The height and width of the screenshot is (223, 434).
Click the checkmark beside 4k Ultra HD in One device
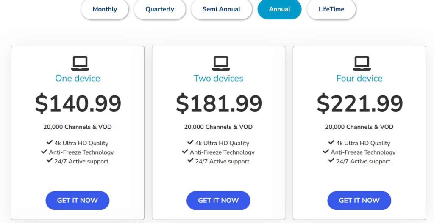pos(50,143)
